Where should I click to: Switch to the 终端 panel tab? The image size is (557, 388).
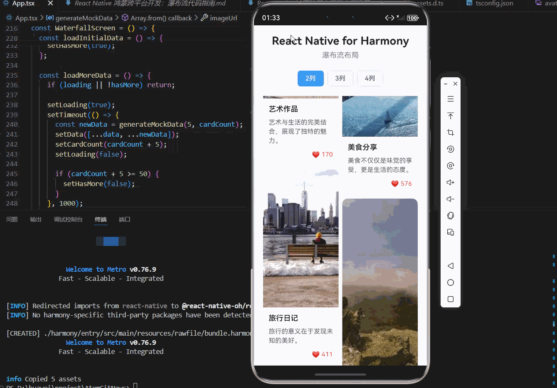[101, 219]
